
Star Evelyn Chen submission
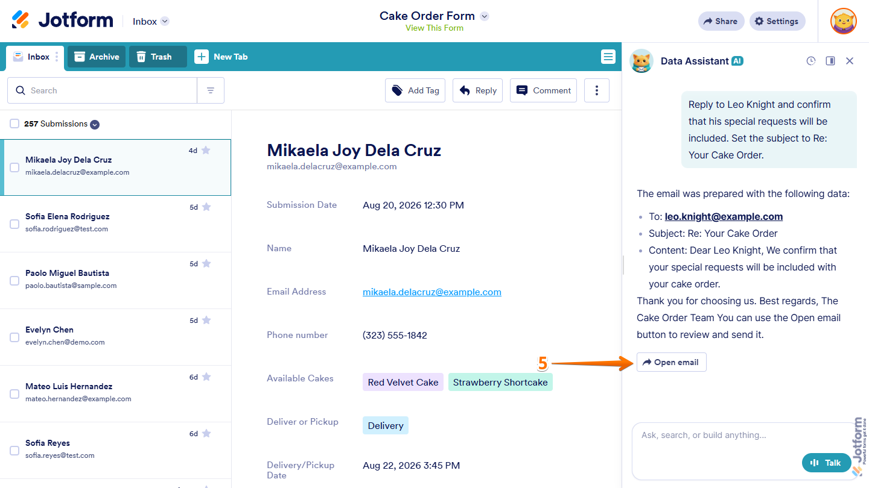pos(206,320)
